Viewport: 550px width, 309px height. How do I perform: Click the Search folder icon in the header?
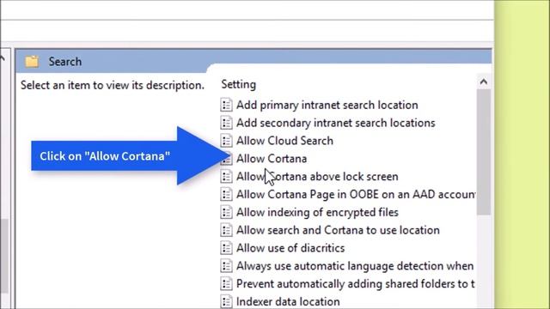(32, 61)
